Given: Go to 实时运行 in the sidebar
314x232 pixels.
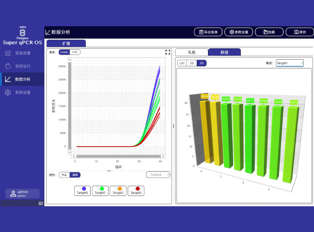Looking at the screenshot, I should [x=22, y=66].
